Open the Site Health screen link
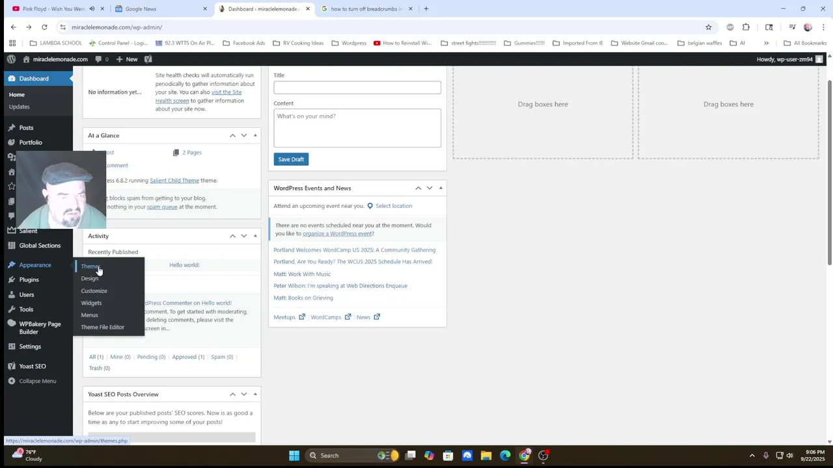The image size is (833, 468). [x=198, y=96]
